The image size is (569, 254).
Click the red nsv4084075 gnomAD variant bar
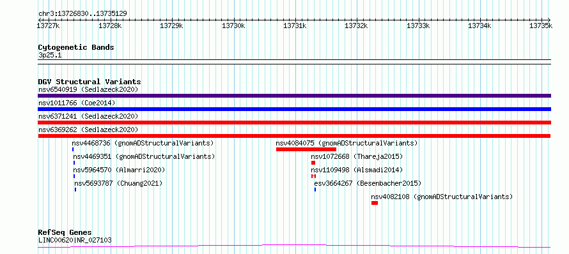(x=306, y=149)
